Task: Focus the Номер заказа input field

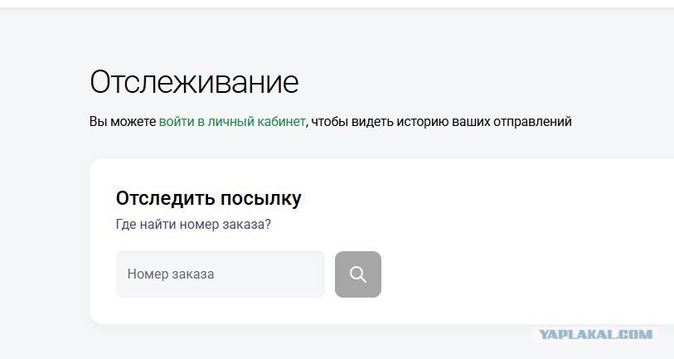Action: pyautogui.click(x=221, y=274)
